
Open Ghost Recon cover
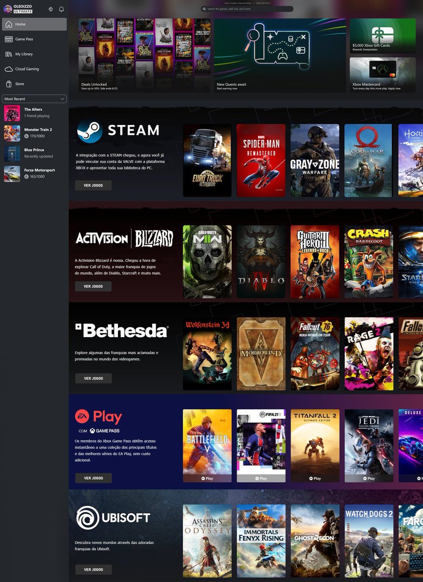coord(315,541)
